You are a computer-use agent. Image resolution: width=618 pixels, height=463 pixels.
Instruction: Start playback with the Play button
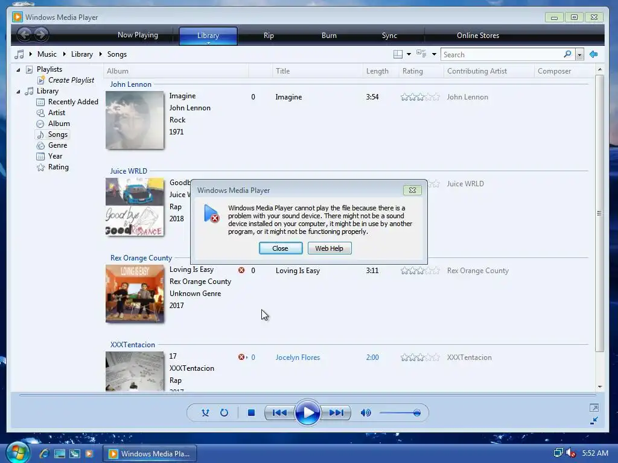tap(307, 412)
